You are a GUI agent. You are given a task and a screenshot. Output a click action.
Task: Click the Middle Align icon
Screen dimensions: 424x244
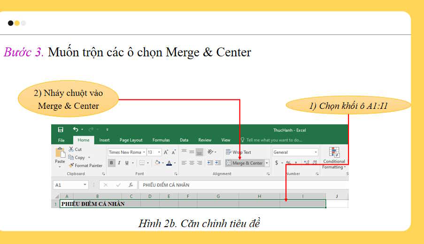tap(192, 152)
